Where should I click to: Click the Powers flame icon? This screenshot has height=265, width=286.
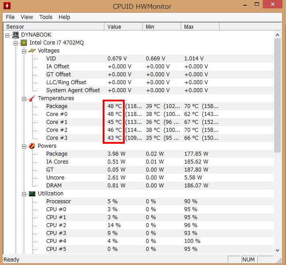[x=32, y=146]
